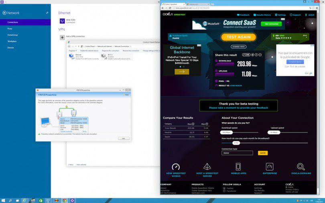This screenshot has height=203, width=325.
Task: Reload page in Chrome
Action: (x=170, y=8)
